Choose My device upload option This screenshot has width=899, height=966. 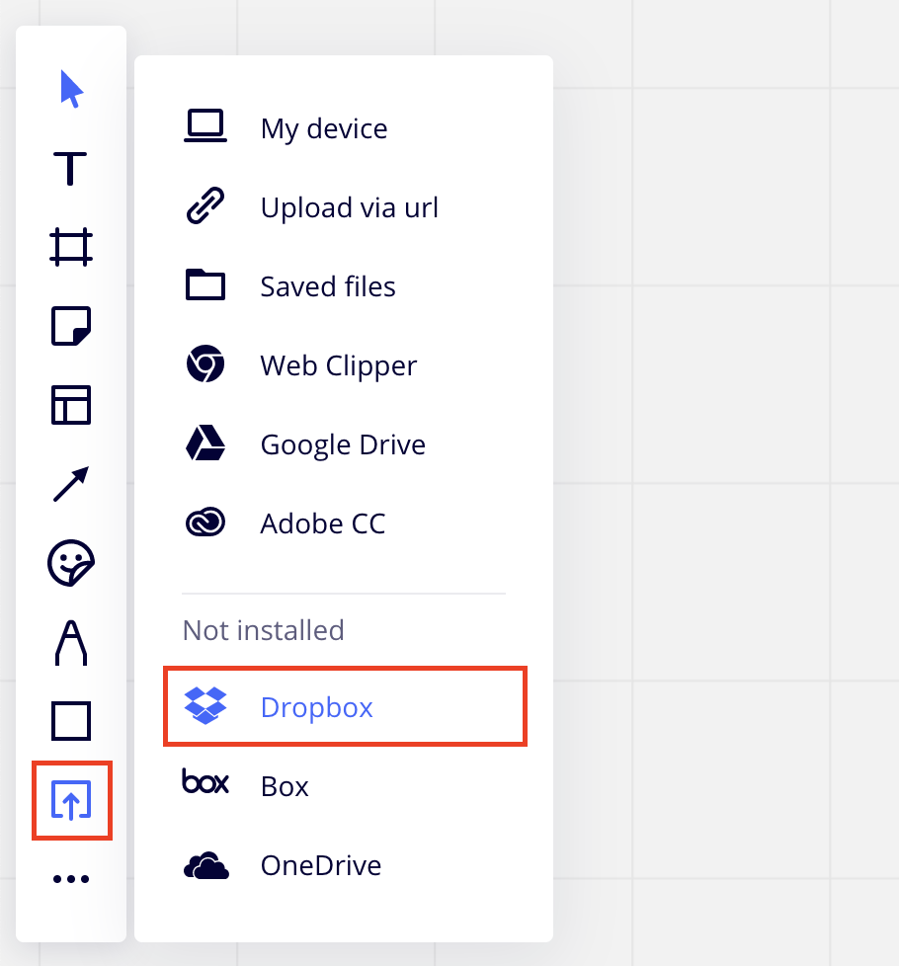tap(323, 128)
